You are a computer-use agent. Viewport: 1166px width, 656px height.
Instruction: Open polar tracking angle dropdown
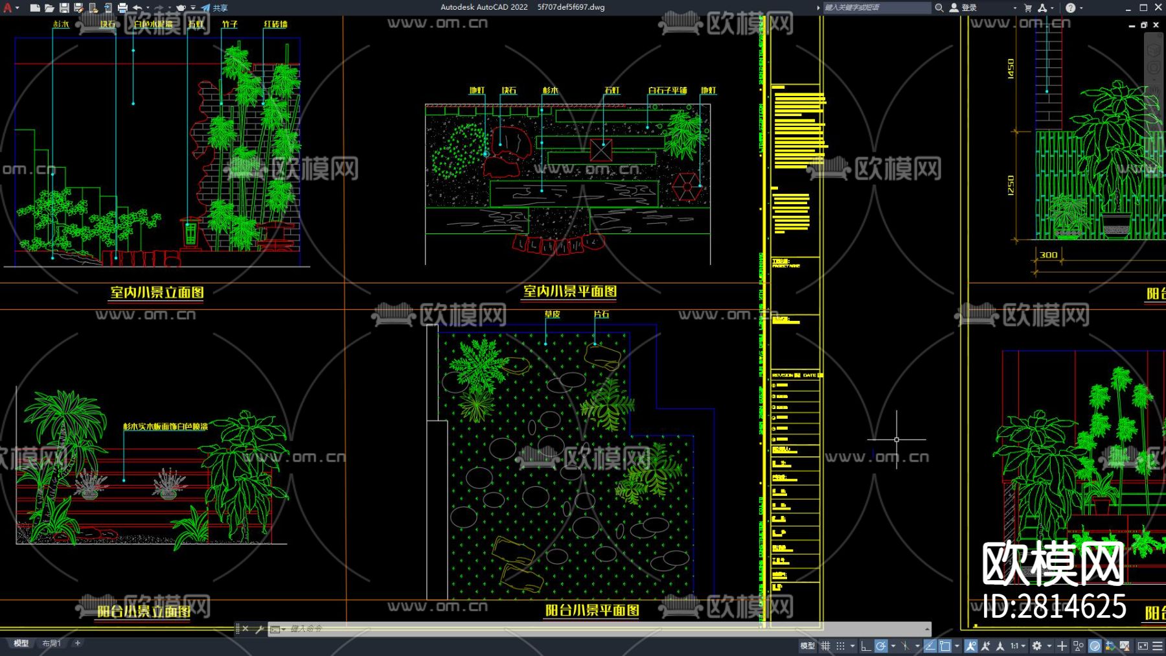click(x=893, y=646)
